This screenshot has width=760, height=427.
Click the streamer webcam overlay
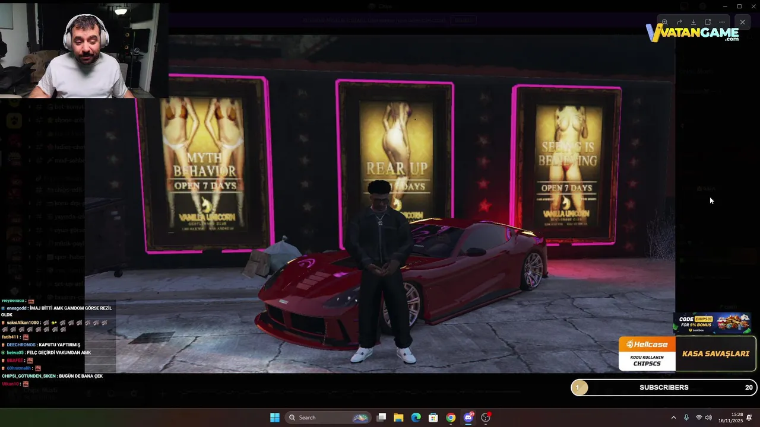(83, 50)
